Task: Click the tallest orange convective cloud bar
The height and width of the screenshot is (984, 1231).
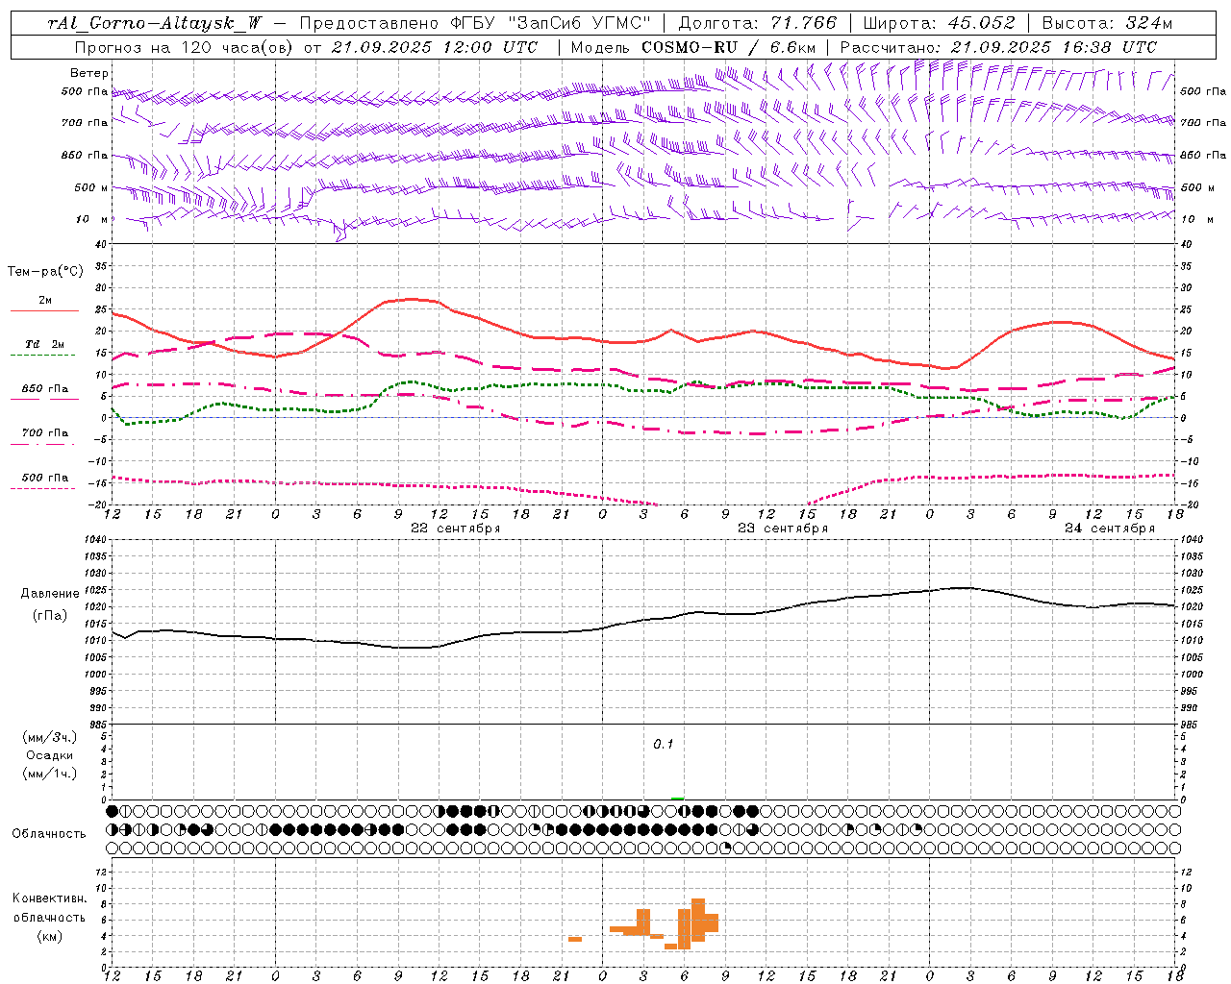Action: (698, 920)
